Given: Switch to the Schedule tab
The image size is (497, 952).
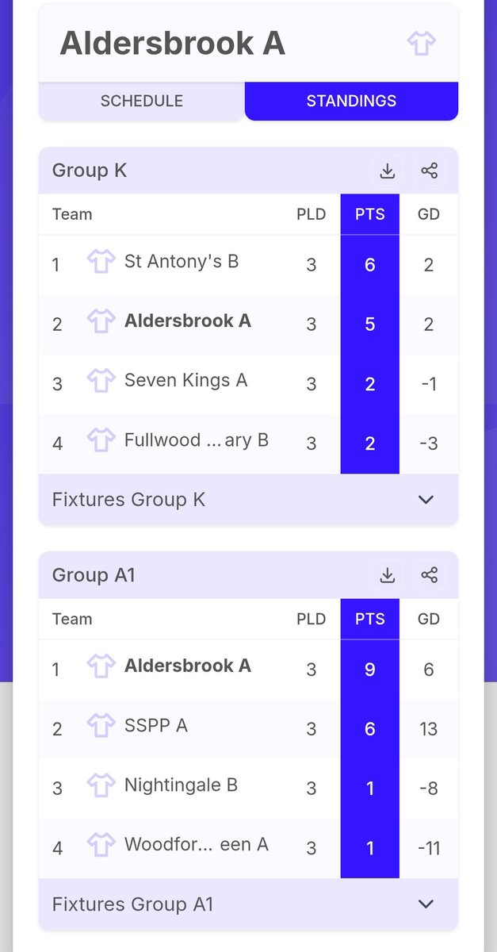Looking at the screenshot, I should (x=142, y=101).
